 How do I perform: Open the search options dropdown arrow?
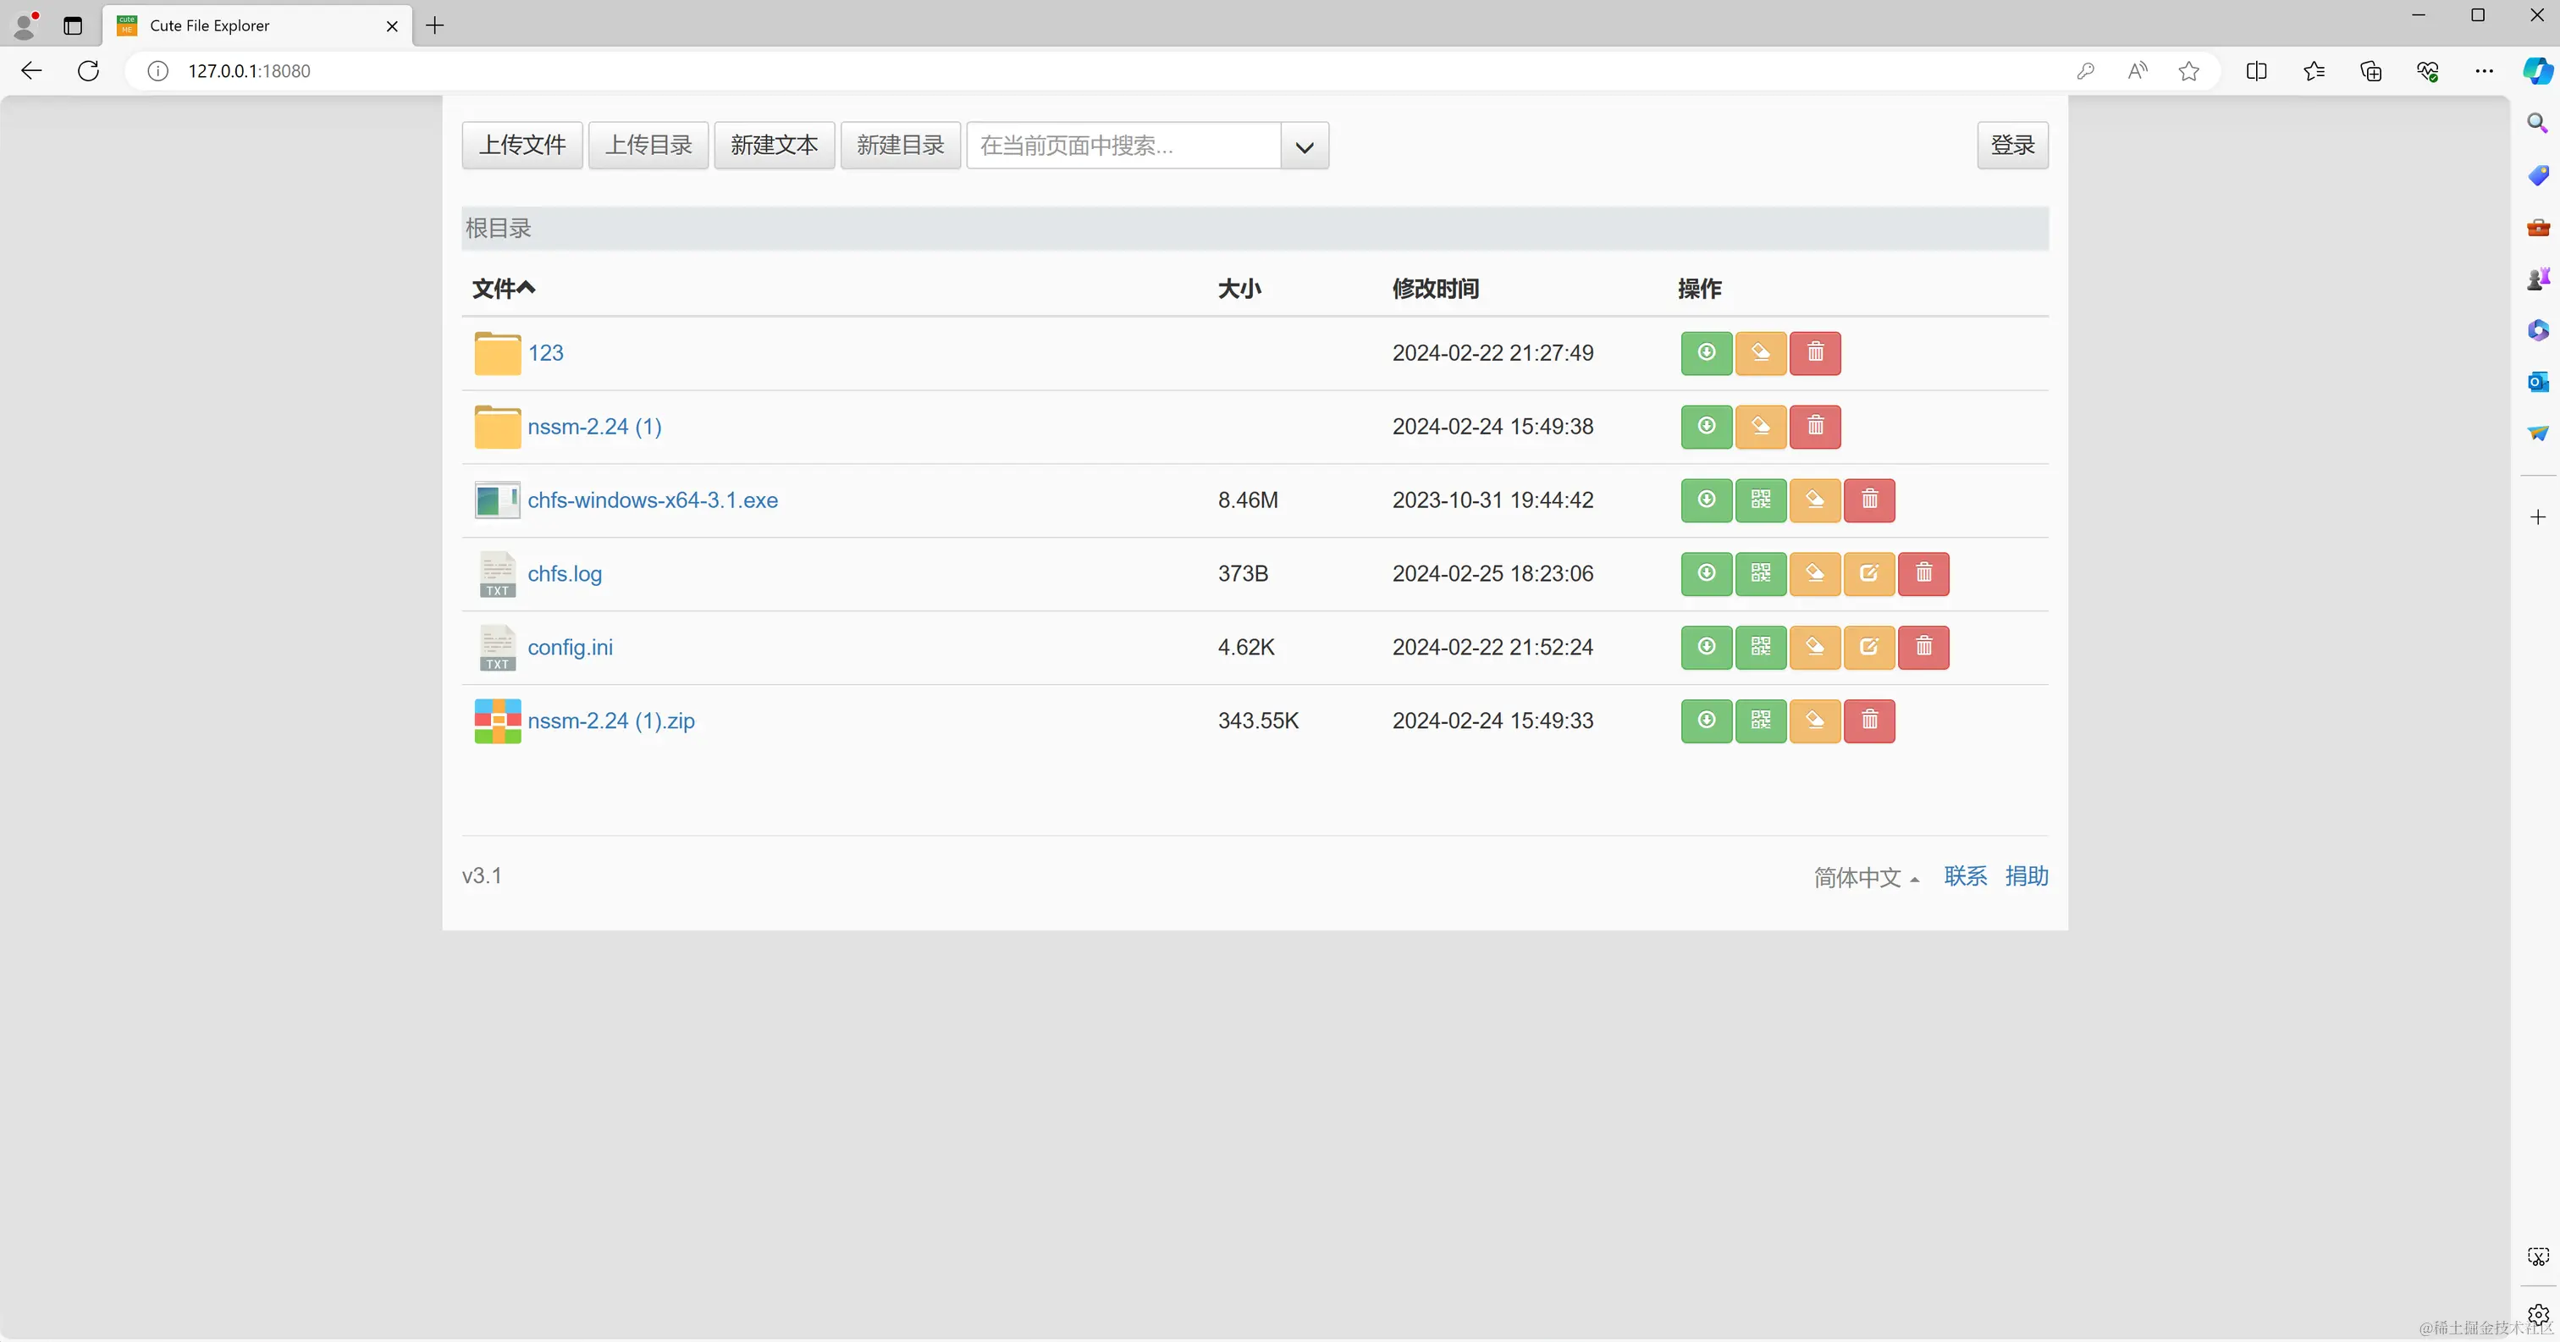point(1304,146)
